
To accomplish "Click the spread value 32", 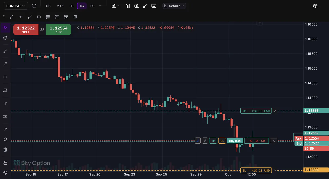I will (x=42, y=30).
